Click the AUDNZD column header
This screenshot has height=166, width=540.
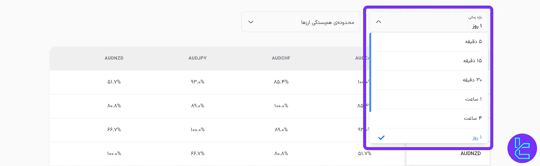[114, 58]
